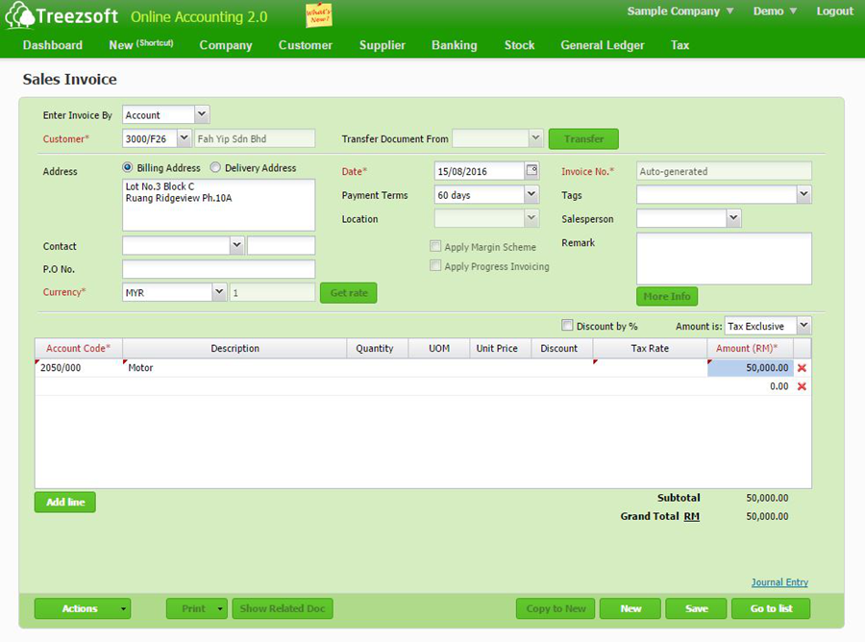Delete the empty 0.00 line with red X

click(802, 386)
